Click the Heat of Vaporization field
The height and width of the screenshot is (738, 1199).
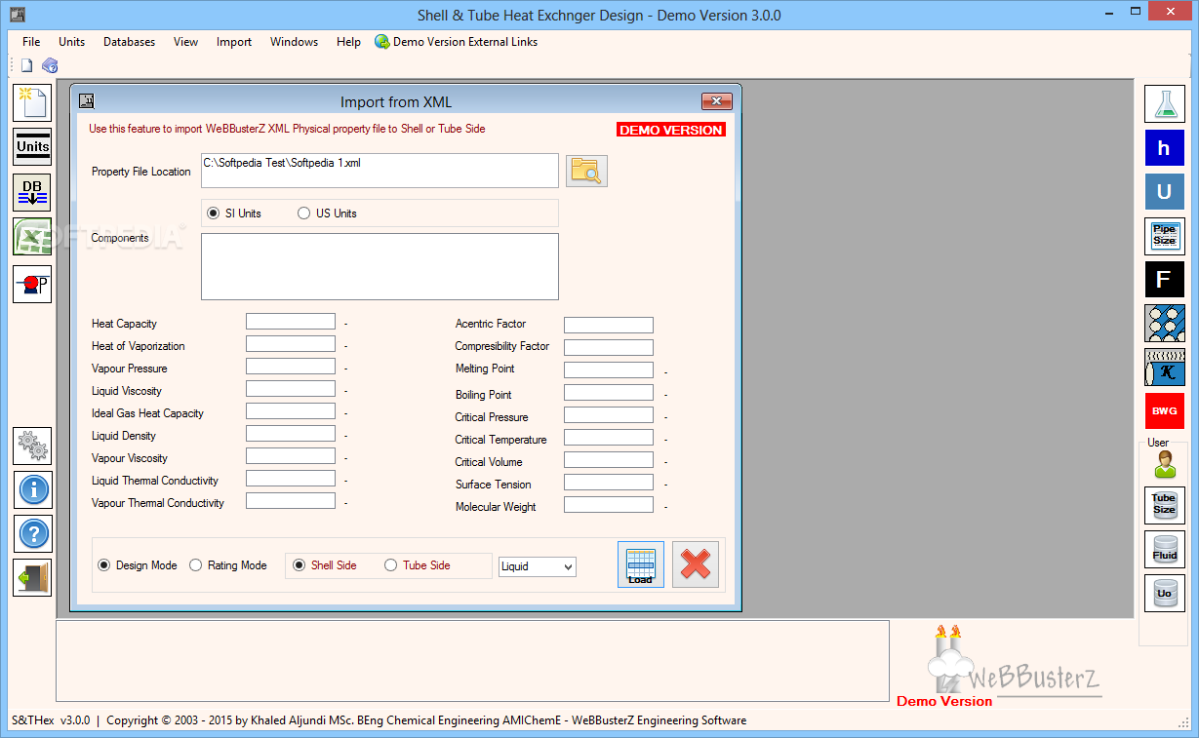point(291,344)
